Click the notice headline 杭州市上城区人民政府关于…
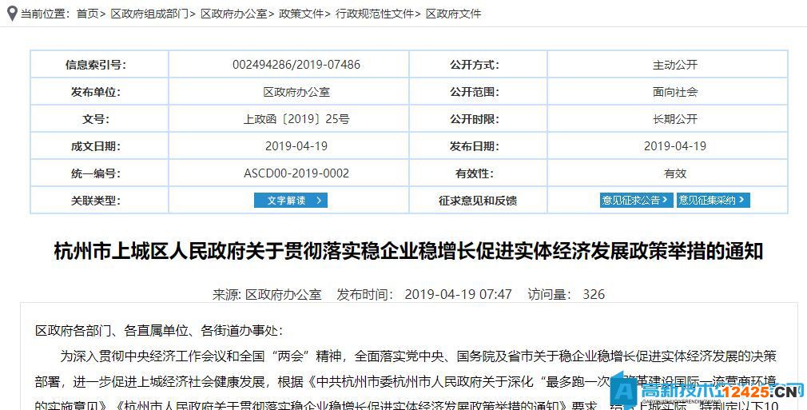The height and width of the screenshot is (410, 807). click(408, 252)
